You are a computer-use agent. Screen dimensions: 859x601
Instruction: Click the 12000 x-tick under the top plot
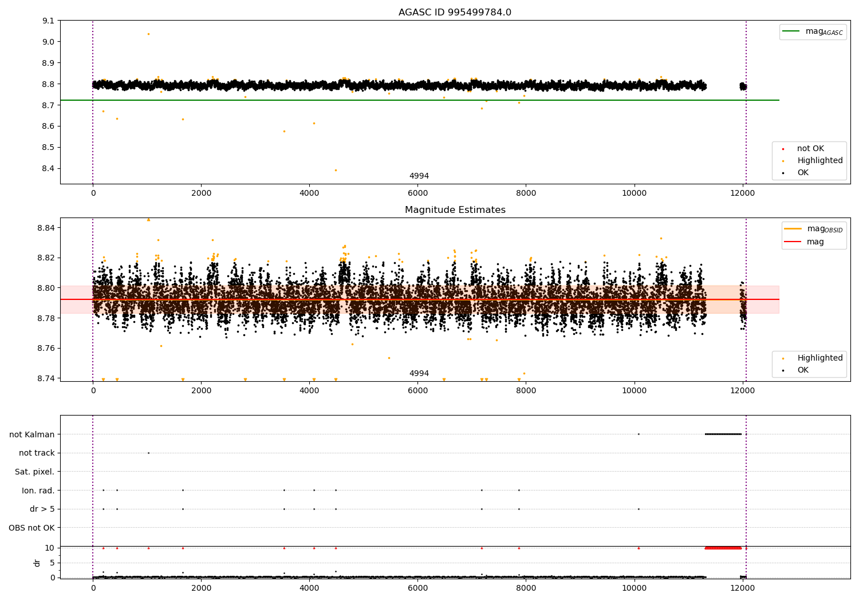743,193
